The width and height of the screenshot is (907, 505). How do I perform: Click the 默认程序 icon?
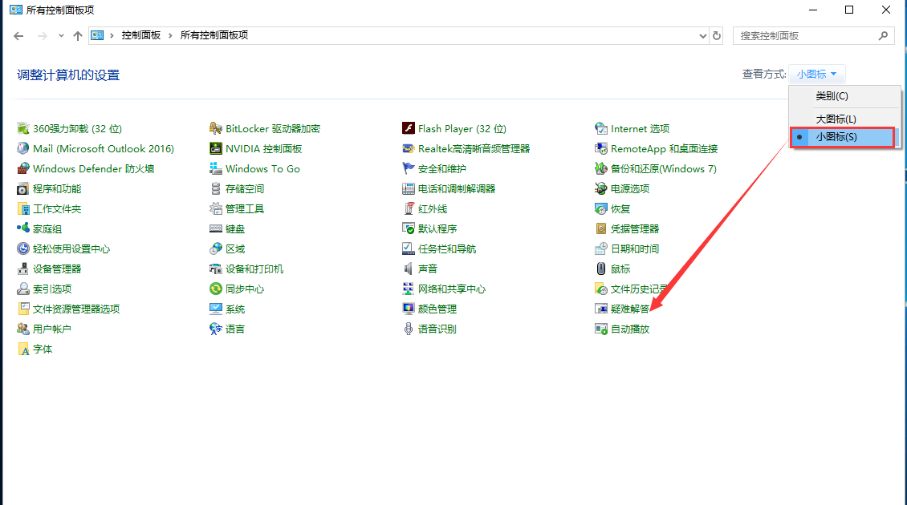point(409,228)
